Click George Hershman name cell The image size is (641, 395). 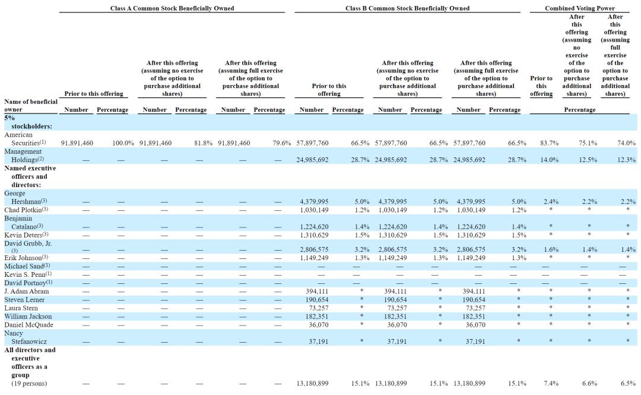point(26,197)
